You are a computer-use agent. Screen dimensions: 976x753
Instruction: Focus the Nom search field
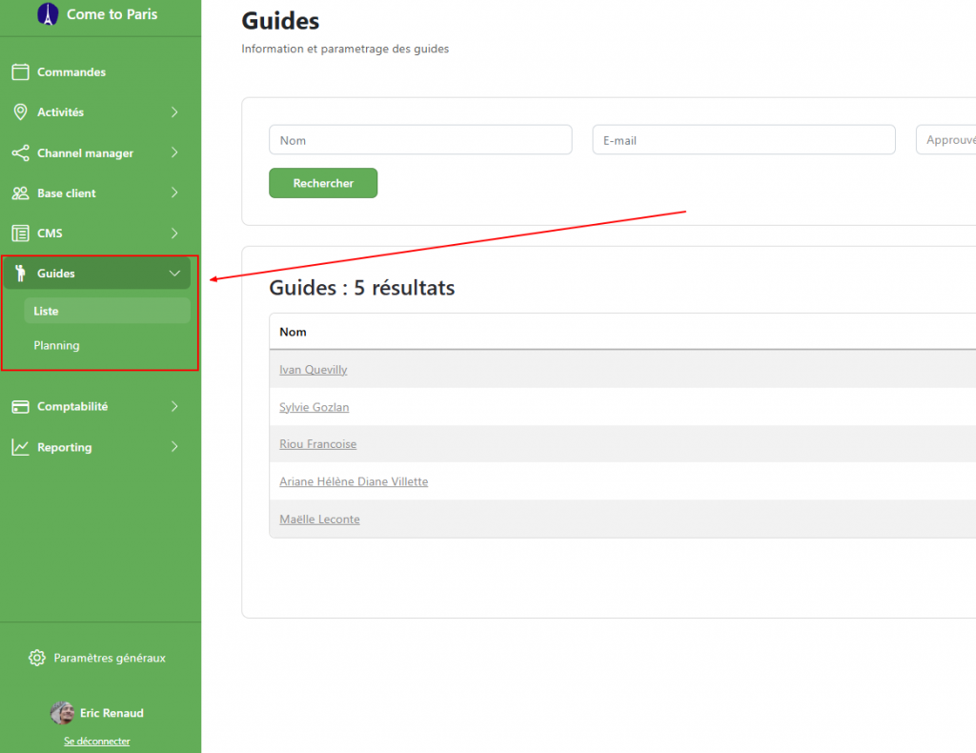click(420, 140)
